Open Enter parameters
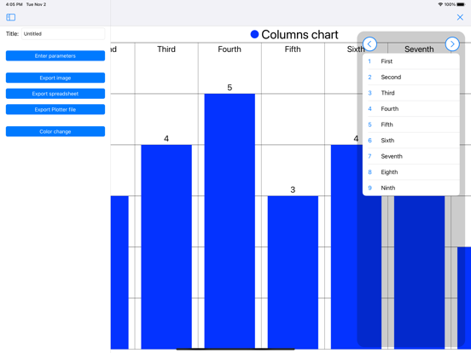This screenshot has width=471, height=353. [x=55, y=55]
